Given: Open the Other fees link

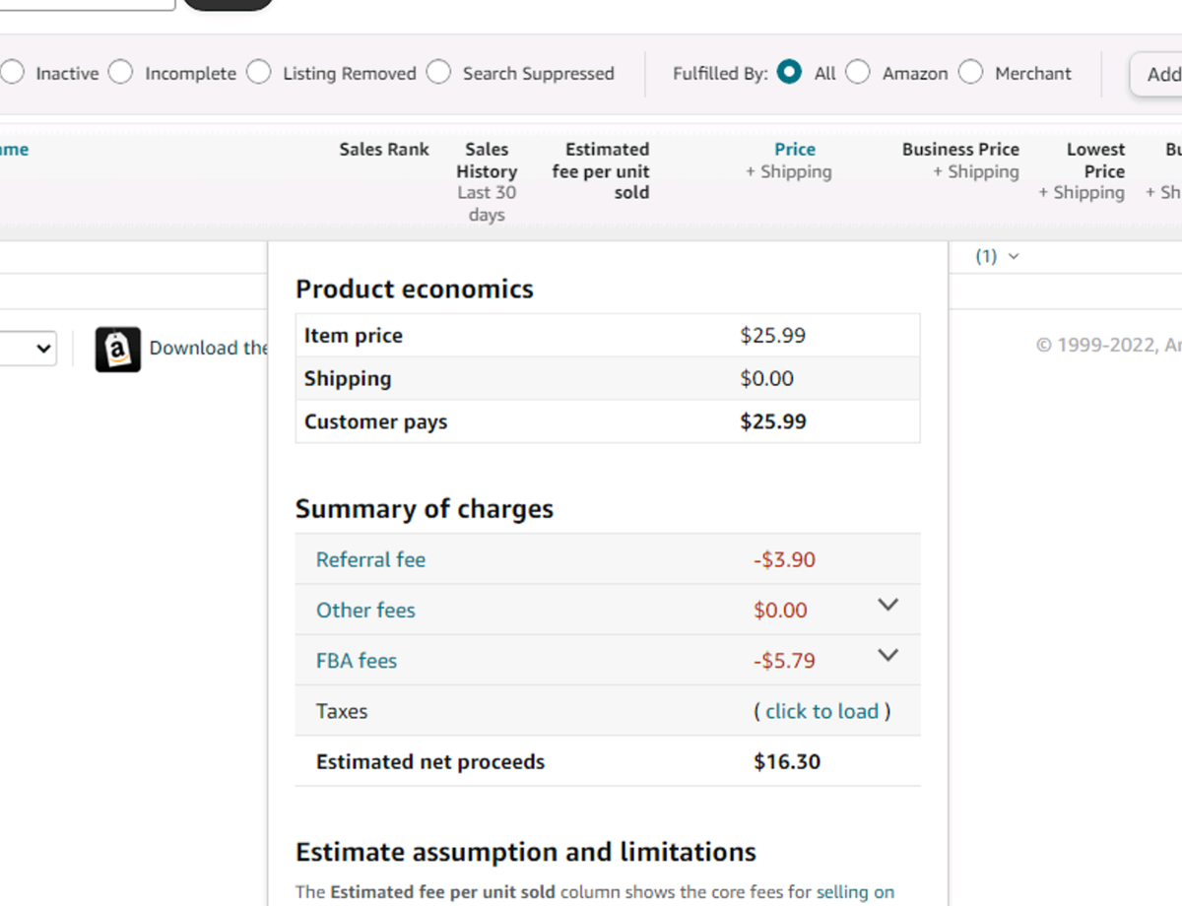Looking at the screenshot, I should pos(365,611).
